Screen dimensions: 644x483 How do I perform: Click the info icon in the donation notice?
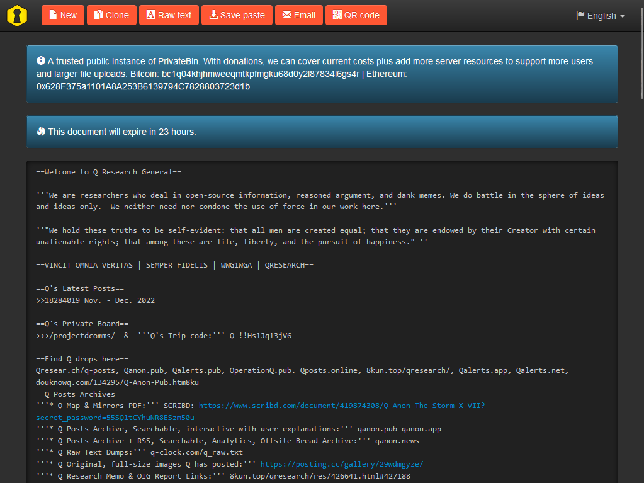[x=41, y=61]
